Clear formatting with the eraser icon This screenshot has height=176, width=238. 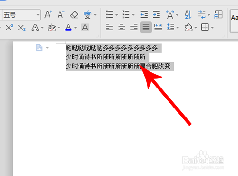tap(74, 15)
